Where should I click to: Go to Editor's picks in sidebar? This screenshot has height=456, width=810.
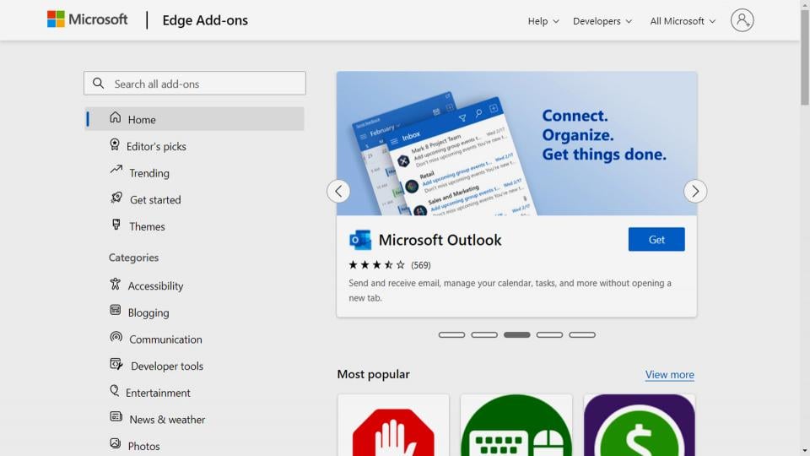(x=156, y=146)
